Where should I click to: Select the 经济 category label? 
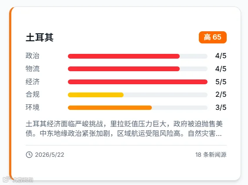click(33, 82)
